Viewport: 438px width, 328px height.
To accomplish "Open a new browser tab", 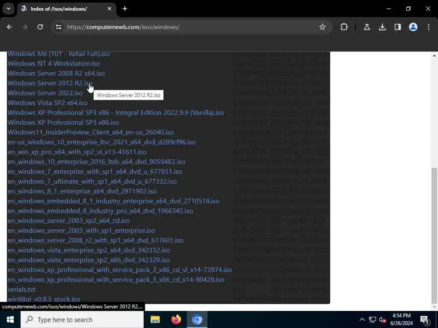I will 125,9.
